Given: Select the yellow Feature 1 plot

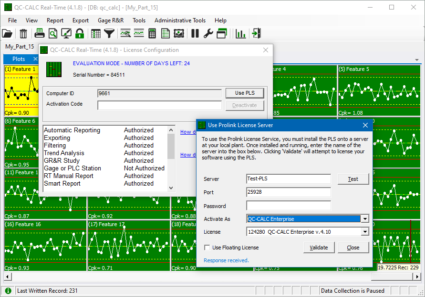Looking at the screenshot, I should (21, 90).
